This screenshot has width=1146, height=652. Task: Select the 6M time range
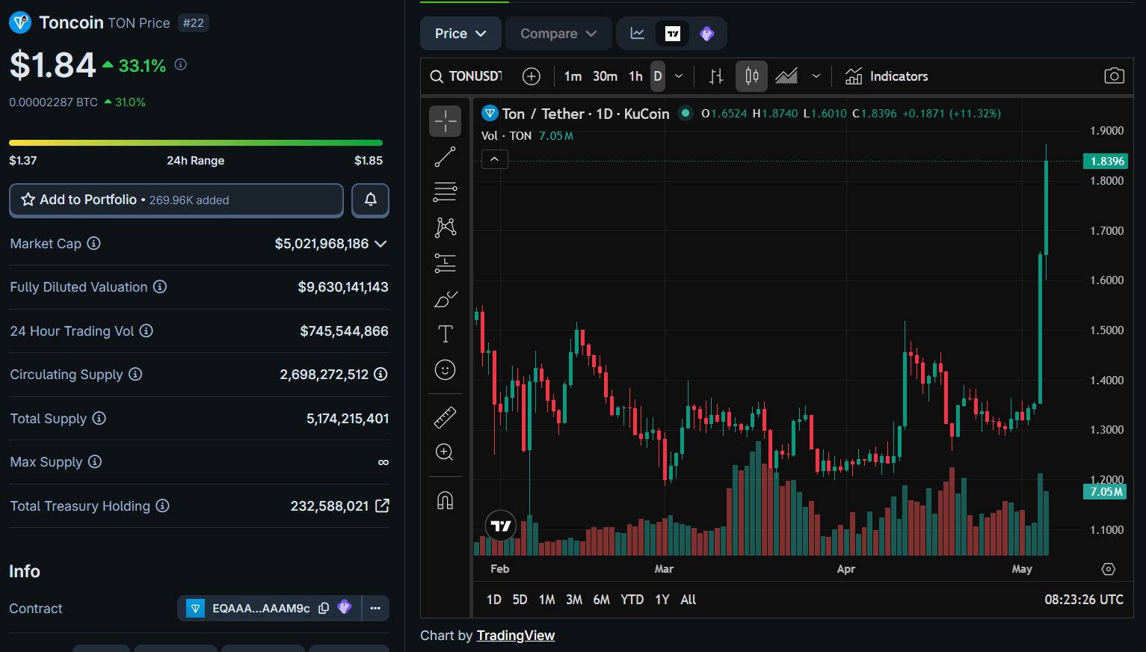coord(601,600)
